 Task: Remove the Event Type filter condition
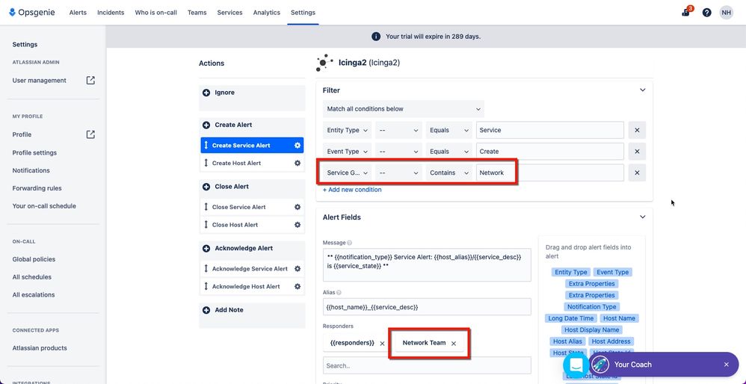coord(637,152)
